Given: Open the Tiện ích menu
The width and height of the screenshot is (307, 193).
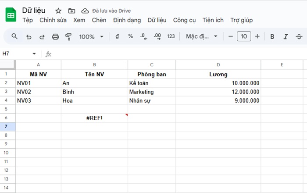Looking at the screenshot, I should pyautogui.click(x=213, y=20).
